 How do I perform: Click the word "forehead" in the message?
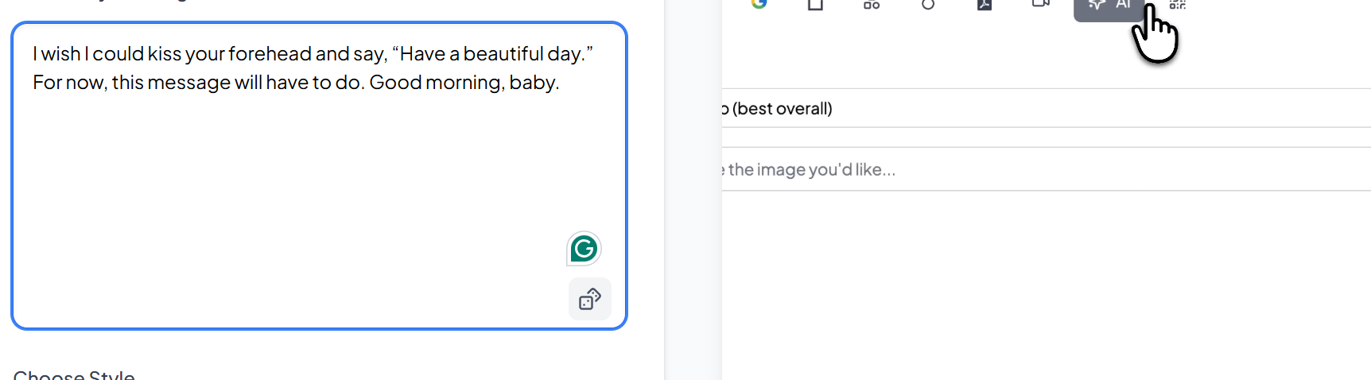point(270,54)
